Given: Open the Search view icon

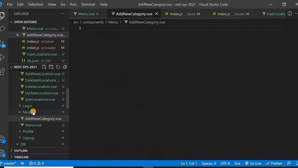Looking at the screenshot, I should tap(2, 28).
